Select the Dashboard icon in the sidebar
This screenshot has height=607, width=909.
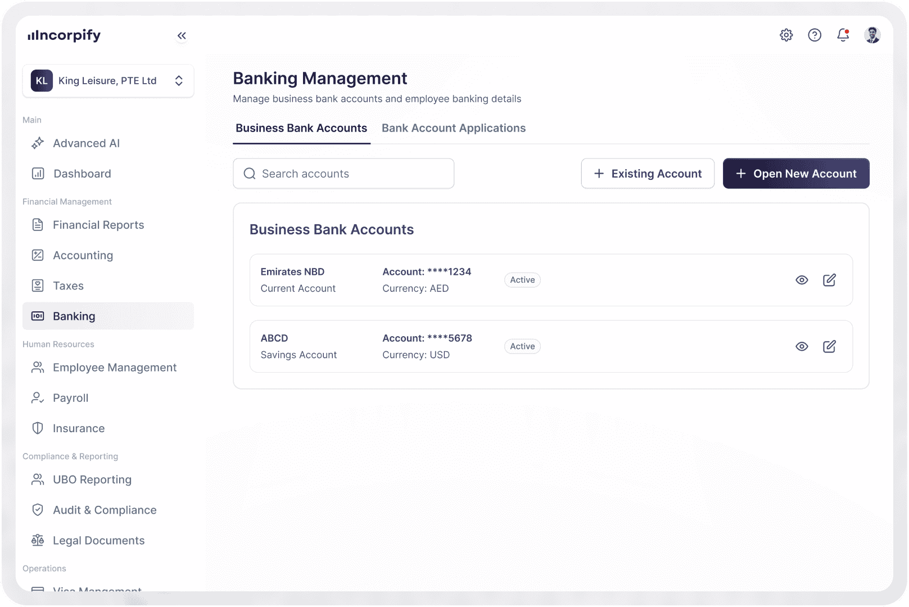click(37, 173)
